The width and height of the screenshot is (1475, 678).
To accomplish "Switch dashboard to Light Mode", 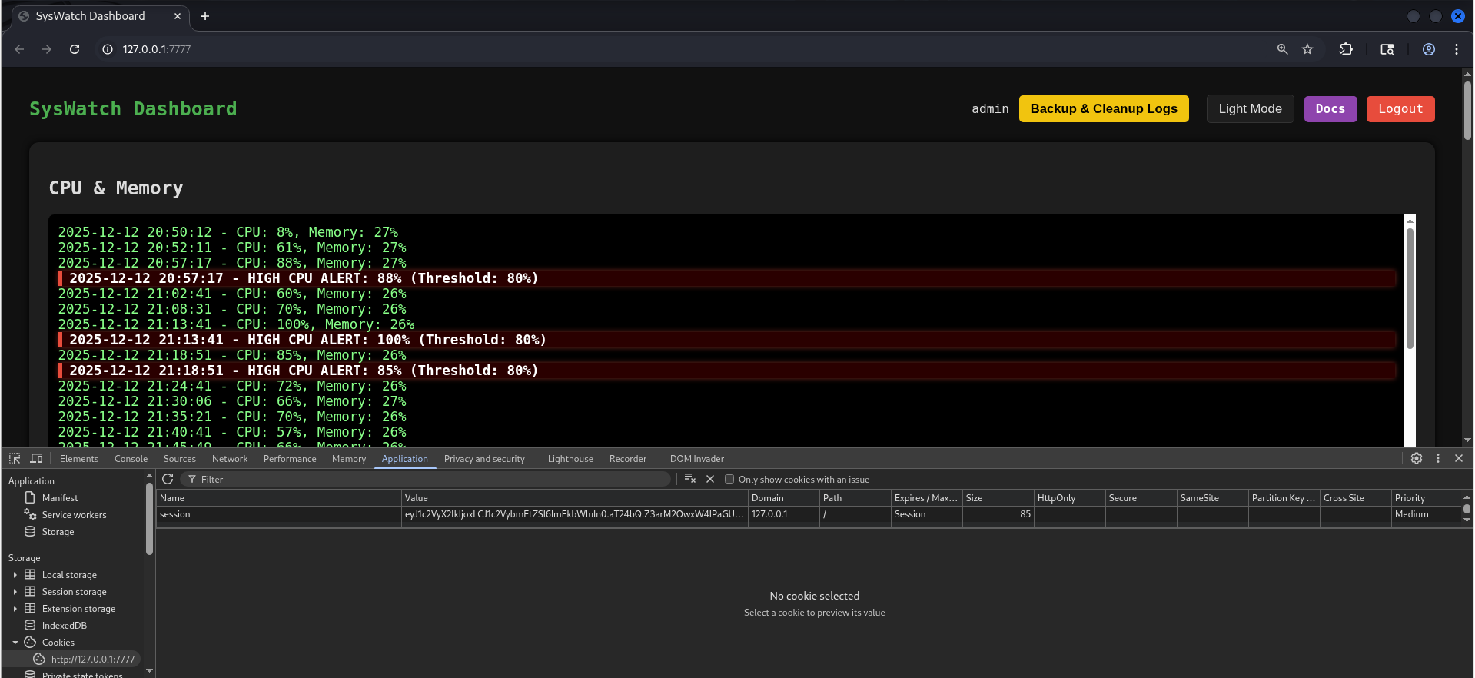I will [x=1250, y=109].
